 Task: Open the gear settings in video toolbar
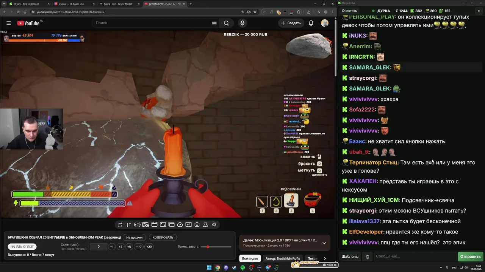click(214, 224)
